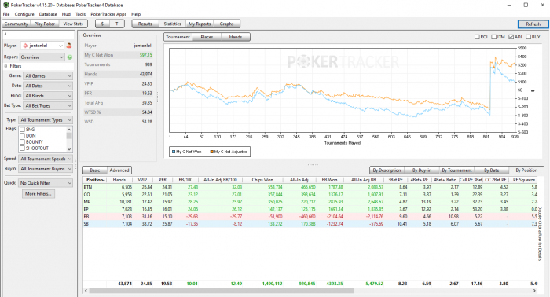550x297 pixels.
Task: Click the Flags list down scroll arrow
Action: tap(69, 149)
